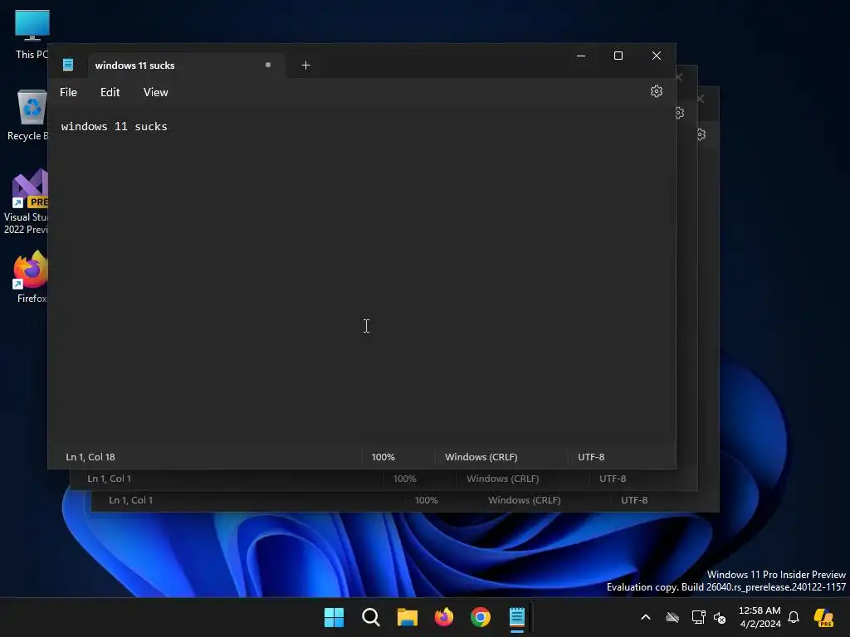Launch Firefox from the taskbar
This screenshot has height=637, width=850.
point(444,617)
